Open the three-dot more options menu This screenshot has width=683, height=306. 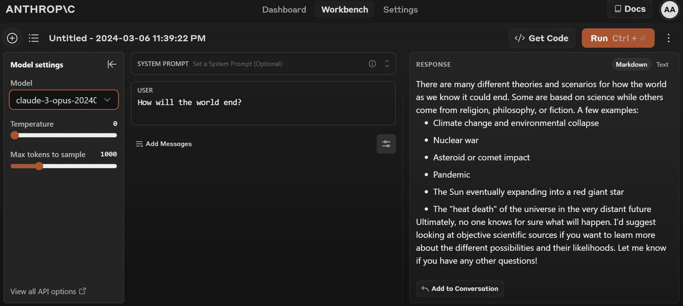pyautogui.click(x=669, y=38)
